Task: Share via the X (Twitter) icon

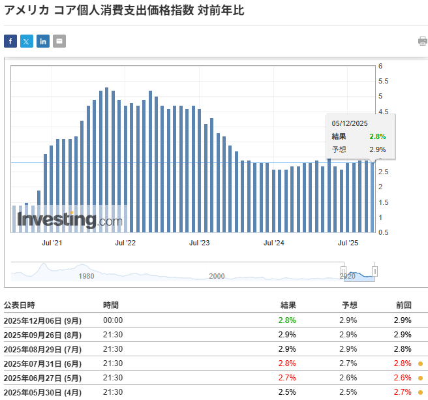Action: tap(27, 42)
